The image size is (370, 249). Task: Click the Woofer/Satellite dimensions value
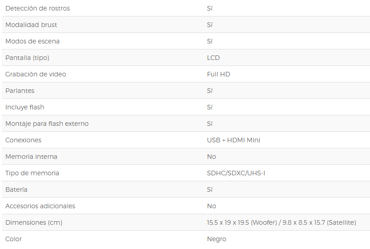tap(282, 222)
